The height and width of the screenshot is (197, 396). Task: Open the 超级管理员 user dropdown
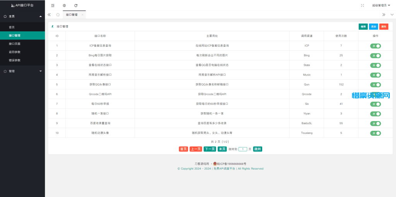tap(381, 5)
